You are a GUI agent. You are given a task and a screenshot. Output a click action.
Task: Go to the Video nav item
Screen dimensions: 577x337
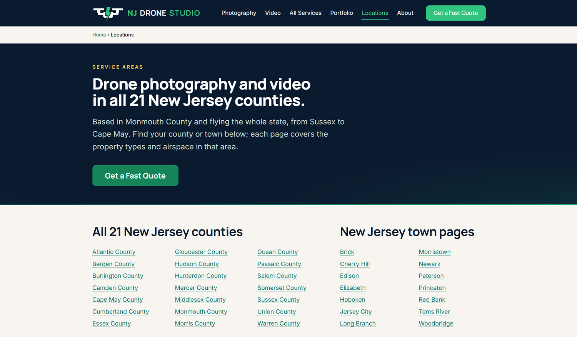click(273, 13)
